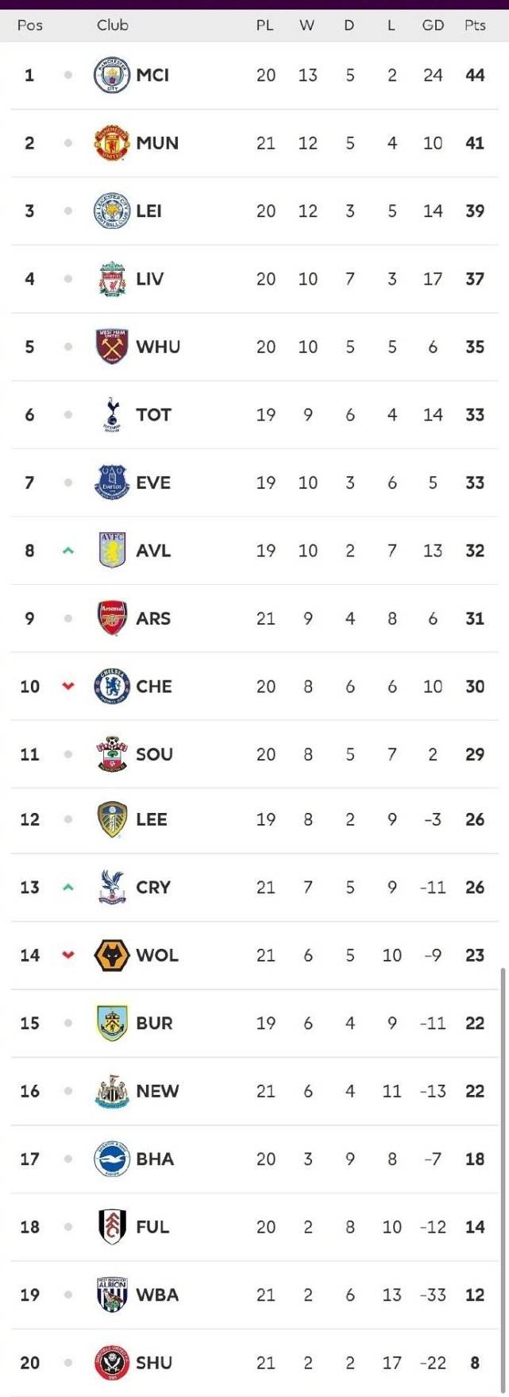Screen dimensions: 509x1397
Task: Click the Manchester City club crest
Action: tap(112, 75)
